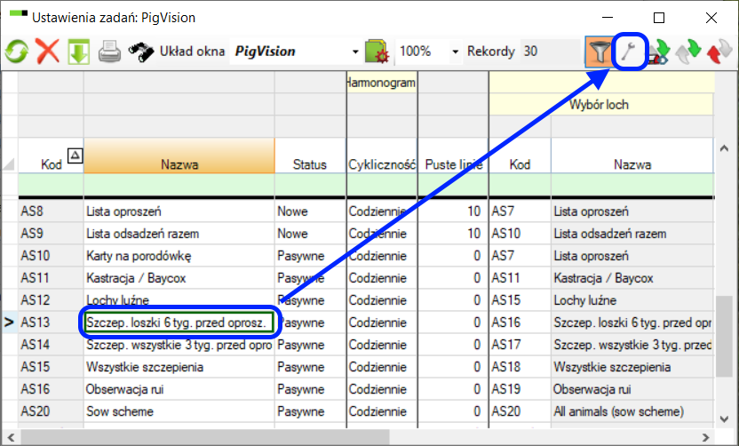Open task settings with the wrench icon

pos(629,52)
